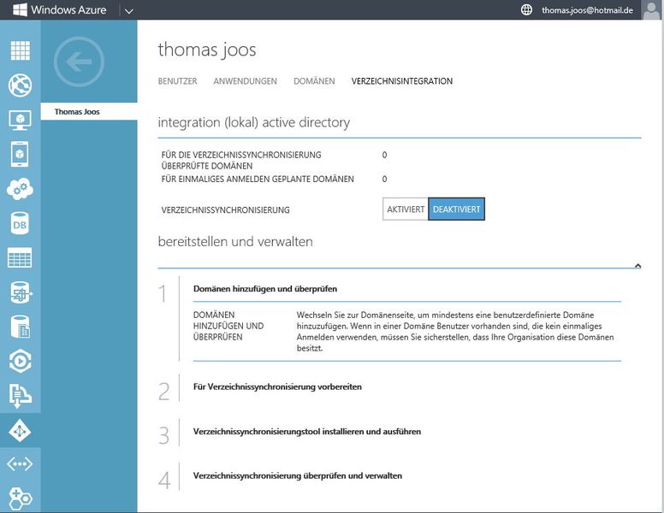Open SQL Databases DB icon in sidebar
This screenshot has height=513, width=664.
tap(20, 223)
